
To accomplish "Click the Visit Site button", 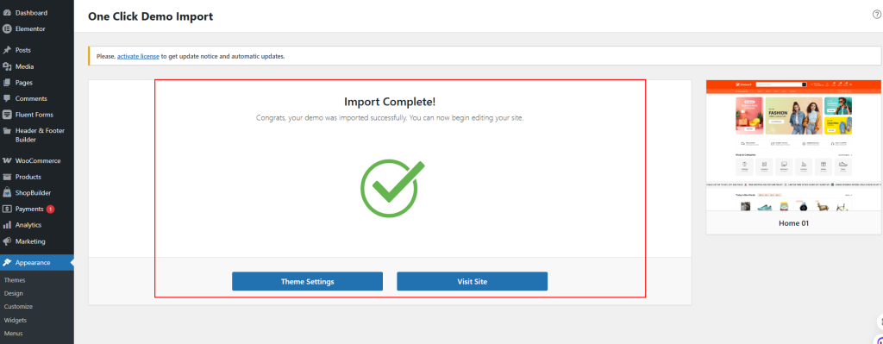I will (x=472, y=282).
